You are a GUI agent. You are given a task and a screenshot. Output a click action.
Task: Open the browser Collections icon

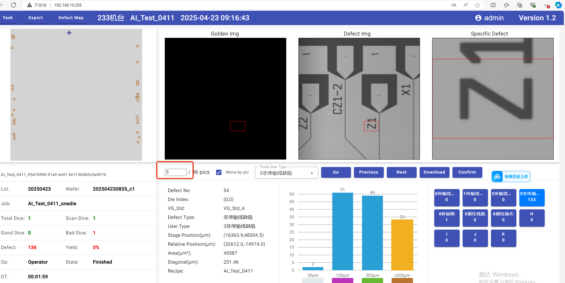(x=520, y=5)
